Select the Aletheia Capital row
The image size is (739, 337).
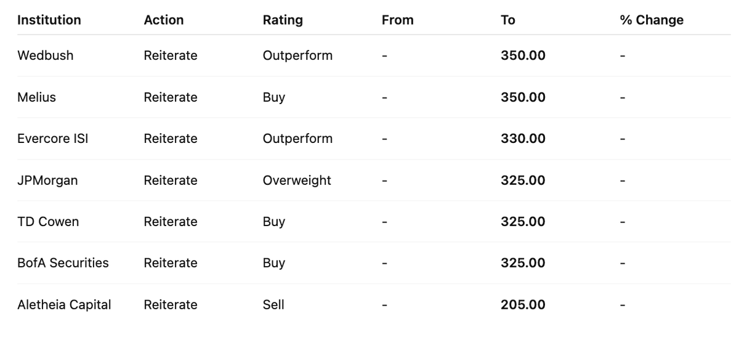click(64, 304)
